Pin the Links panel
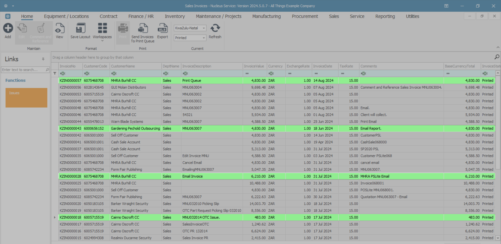Image resolution: width=501 pixels, height=244 pixels. point(43,59)
